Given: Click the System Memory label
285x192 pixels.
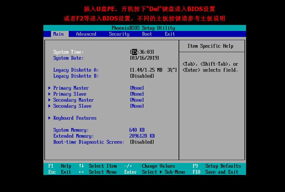Looking at the screenshot, I should 71,130.
